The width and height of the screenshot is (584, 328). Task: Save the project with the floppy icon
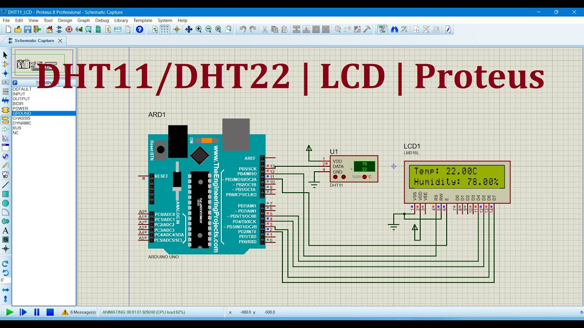point(27,29)
